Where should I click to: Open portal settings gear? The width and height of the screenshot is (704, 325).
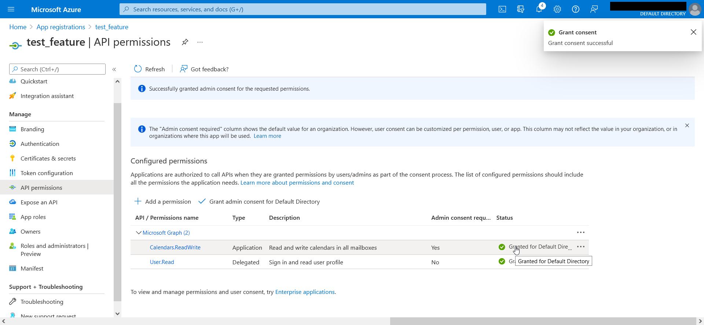(557, 9)
